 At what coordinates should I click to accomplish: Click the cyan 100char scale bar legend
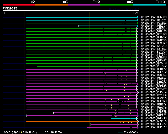coord(121,132)
